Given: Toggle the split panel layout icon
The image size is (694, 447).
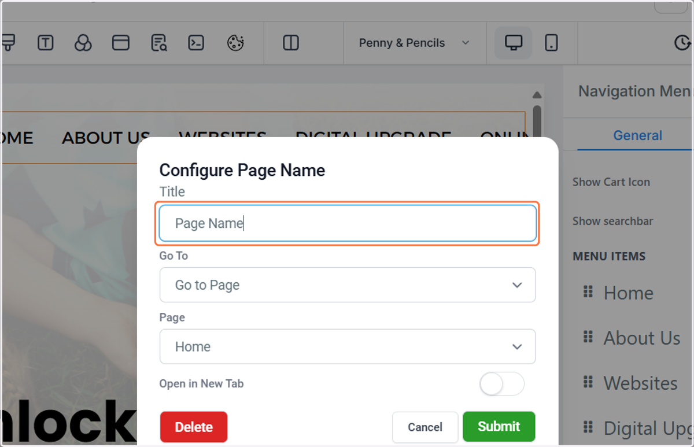Looking at the screenshot, I should click(x=291, y=43).
